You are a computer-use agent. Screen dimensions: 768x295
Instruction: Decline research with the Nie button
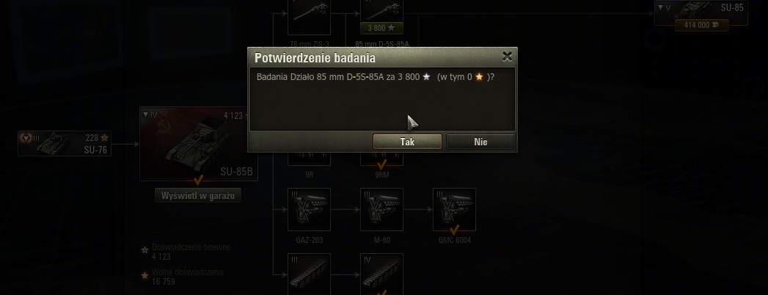480,142
